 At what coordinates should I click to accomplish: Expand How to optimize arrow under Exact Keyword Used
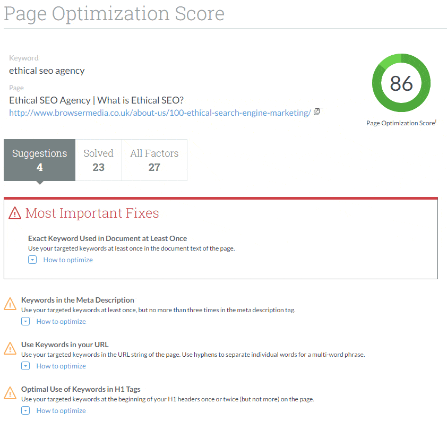32,260
